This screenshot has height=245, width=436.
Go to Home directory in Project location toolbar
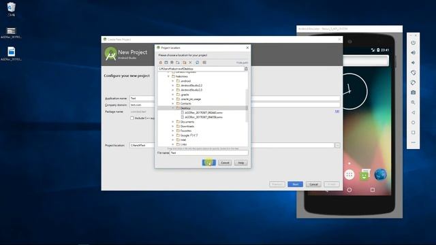click(x=161, y=63)
